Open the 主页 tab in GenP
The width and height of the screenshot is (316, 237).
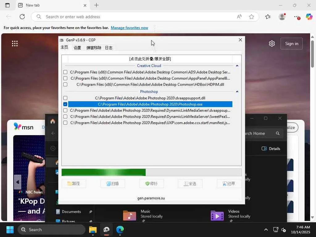pos(64,47)
